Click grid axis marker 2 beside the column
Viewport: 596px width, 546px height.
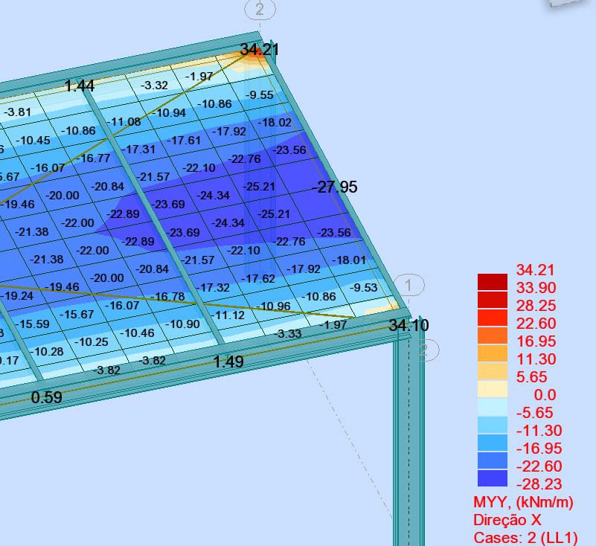coord(423,349)
